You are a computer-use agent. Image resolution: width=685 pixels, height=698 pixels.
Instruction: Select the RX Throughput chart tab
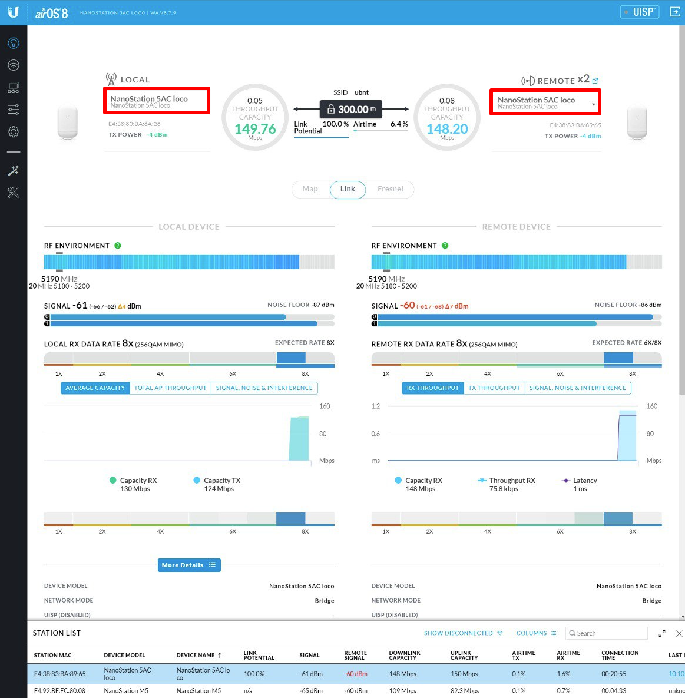pyautogui.click(x=433, y=388)
